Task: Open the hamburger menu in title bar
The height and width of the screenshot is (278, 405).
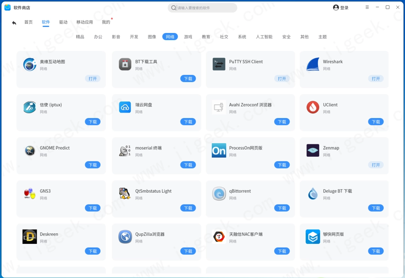Action: point(367,7)
